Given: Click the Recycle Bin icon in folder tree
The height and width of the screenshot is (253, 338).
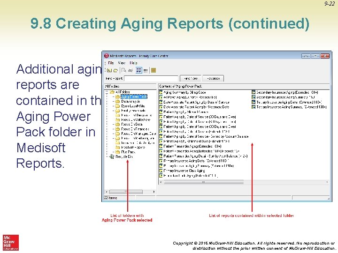Looking at the screenshot, I should [x=112, y=156].
